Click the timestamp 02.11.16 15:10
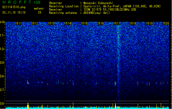This screenshot has width=172, height=109. pyautogui.click(x=14, y=13)
